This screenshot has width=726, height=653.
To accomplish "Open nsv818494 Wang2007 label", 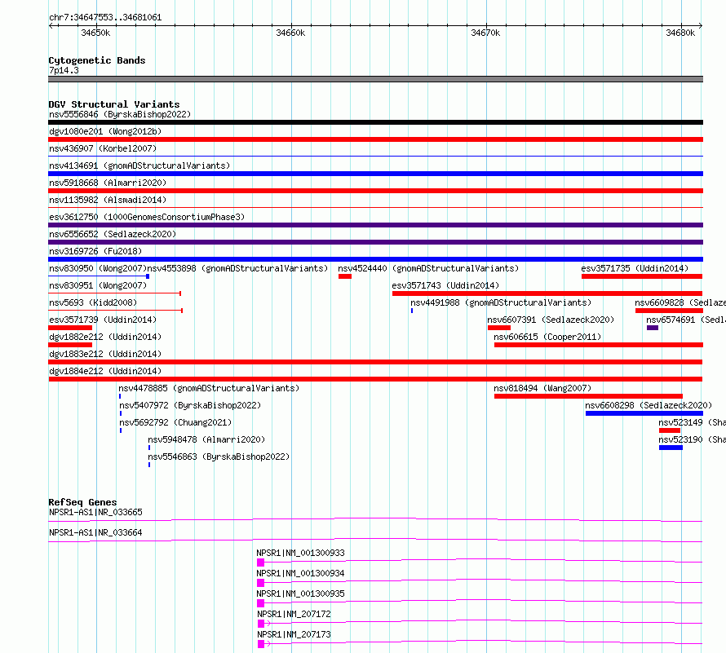I will tap(542, 388).
